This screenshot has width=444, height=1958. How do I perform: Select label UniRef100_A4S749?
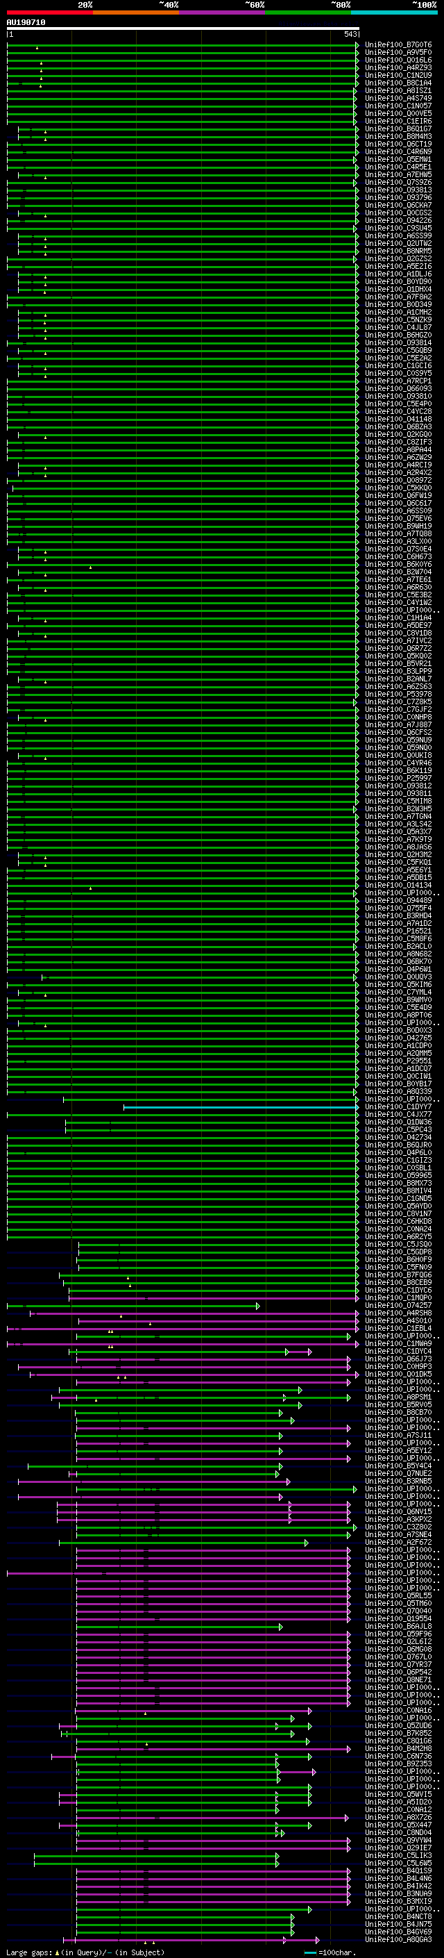(x=398, y=98)
